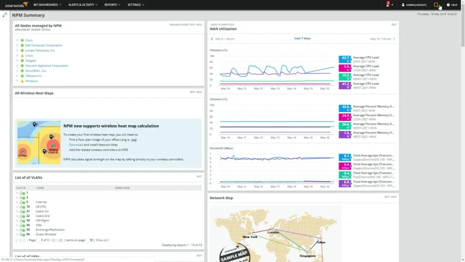This screenshot has height=262, width=465.
Task: Open the Alerts & Activity menu
Action: tap(83, 5)
